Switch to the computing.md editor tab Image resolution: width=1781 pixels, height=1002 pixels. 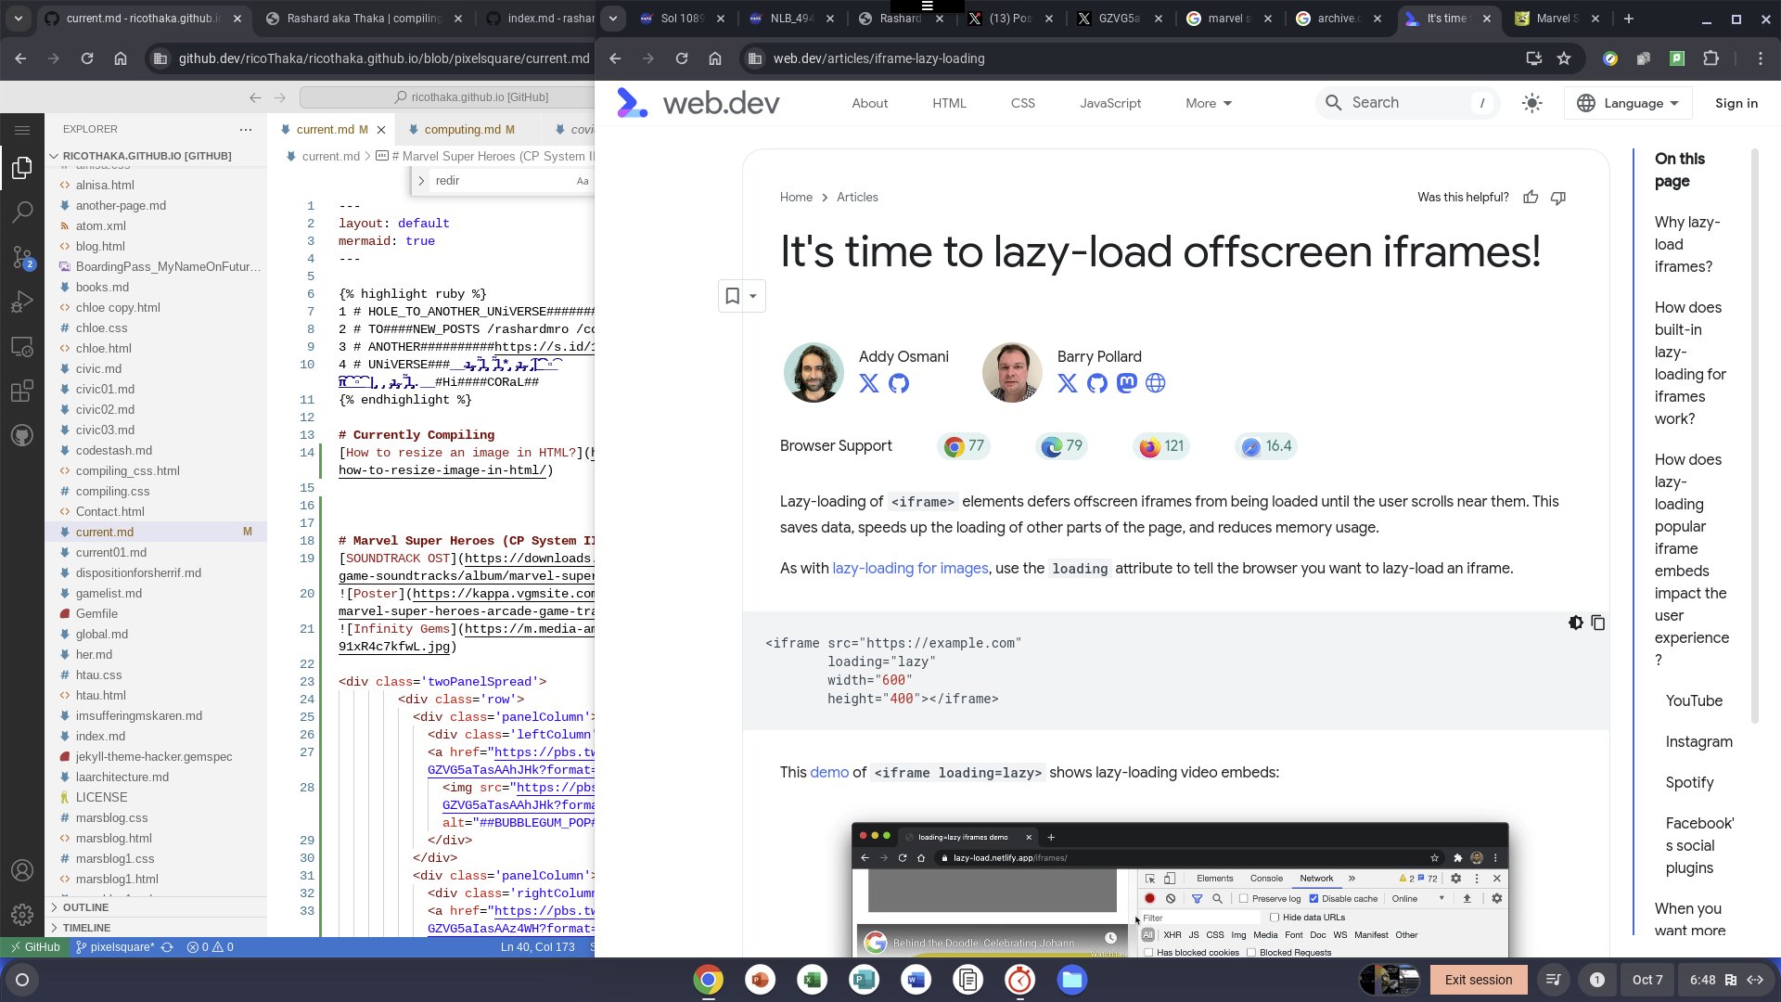click(x=468, y=130)
